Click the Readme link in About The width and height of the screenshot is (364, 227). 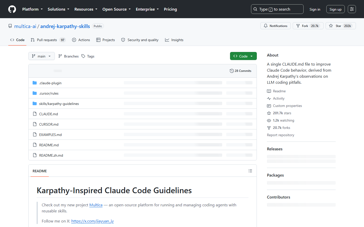pos(276,91)
